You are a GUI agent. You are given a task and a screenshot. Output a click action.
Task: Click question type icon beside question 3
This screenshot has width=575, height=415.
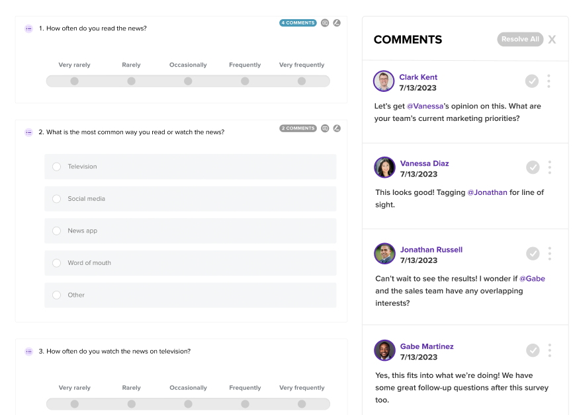click(x=28, y=352)
